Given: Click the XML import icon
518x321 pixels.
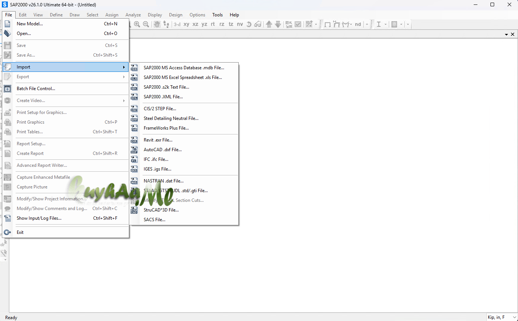Looking at the screenshot, I should (134, 97).
